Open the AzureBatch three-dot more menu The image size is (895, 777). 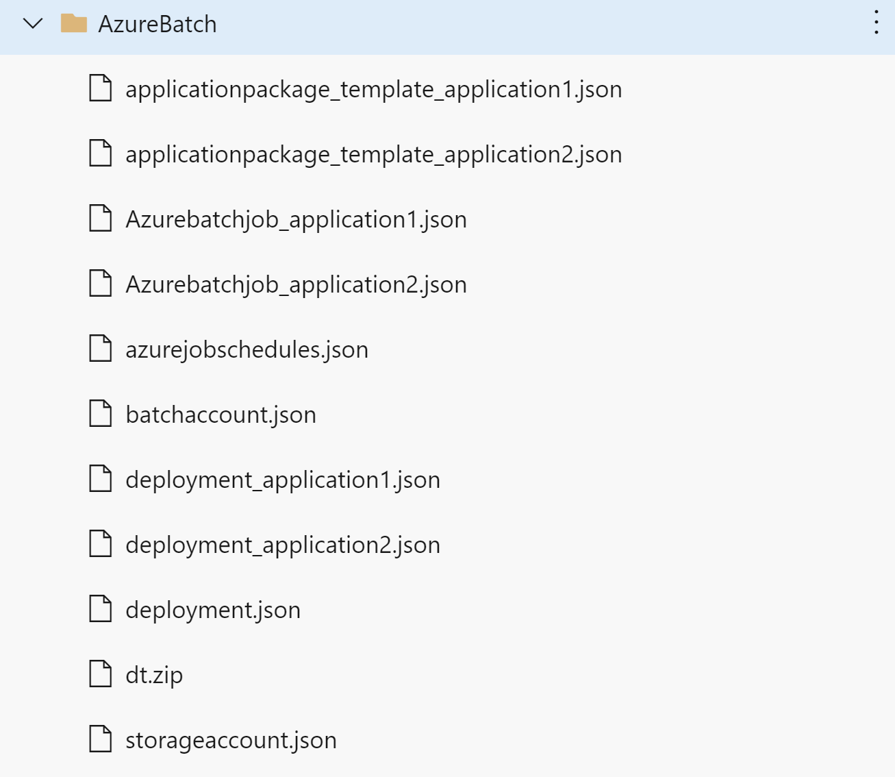[x=876, y=22]
